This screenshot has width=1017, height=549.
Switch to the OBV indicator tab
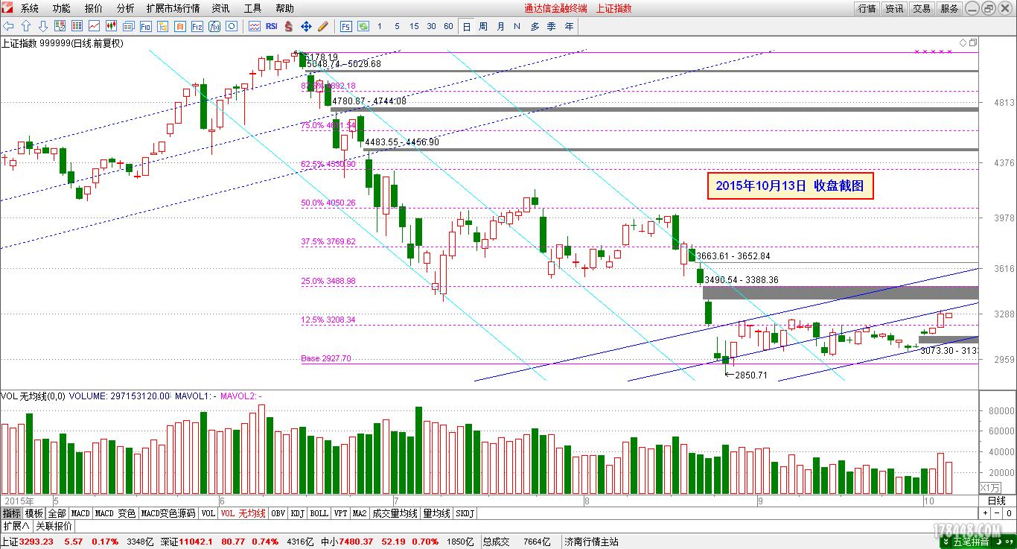coord(278,513)
